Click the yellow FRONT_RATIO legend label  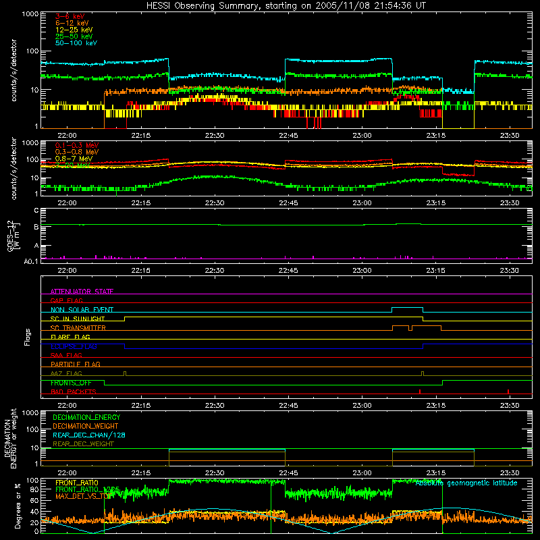pos(77,483)
